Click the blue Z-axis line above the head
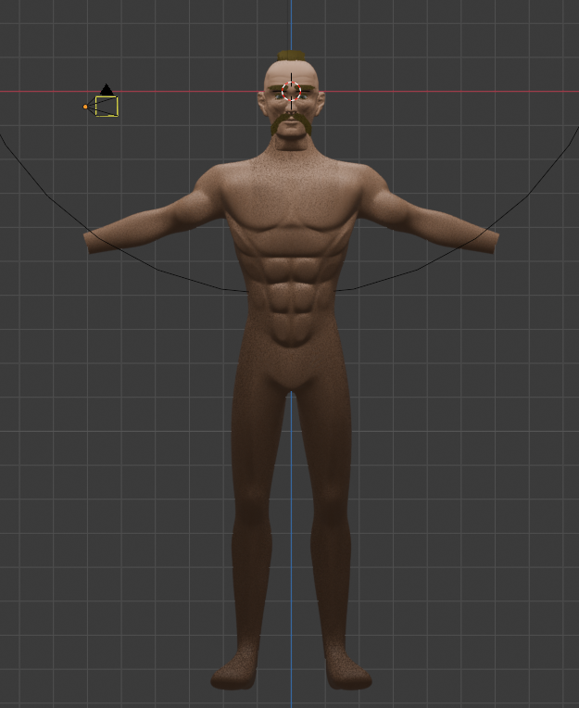579x708 pixels. point(291,23)
